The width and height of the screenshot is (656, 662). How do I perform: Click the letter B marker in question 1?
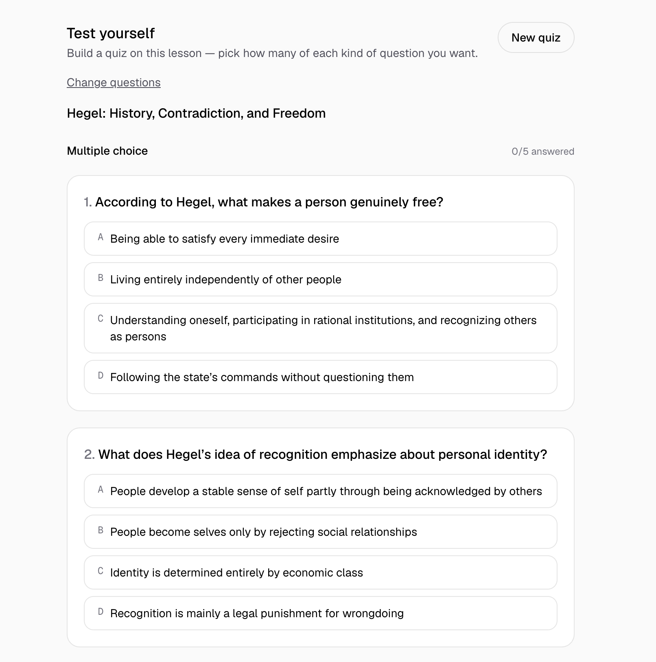101,278
